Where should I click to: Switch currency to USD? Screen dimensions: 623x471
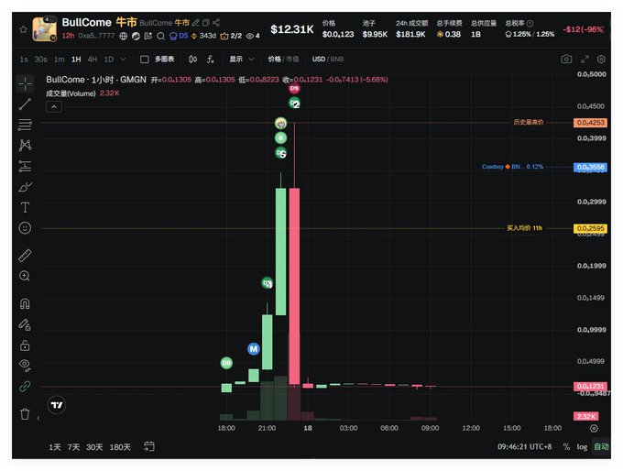click(319, 60)
